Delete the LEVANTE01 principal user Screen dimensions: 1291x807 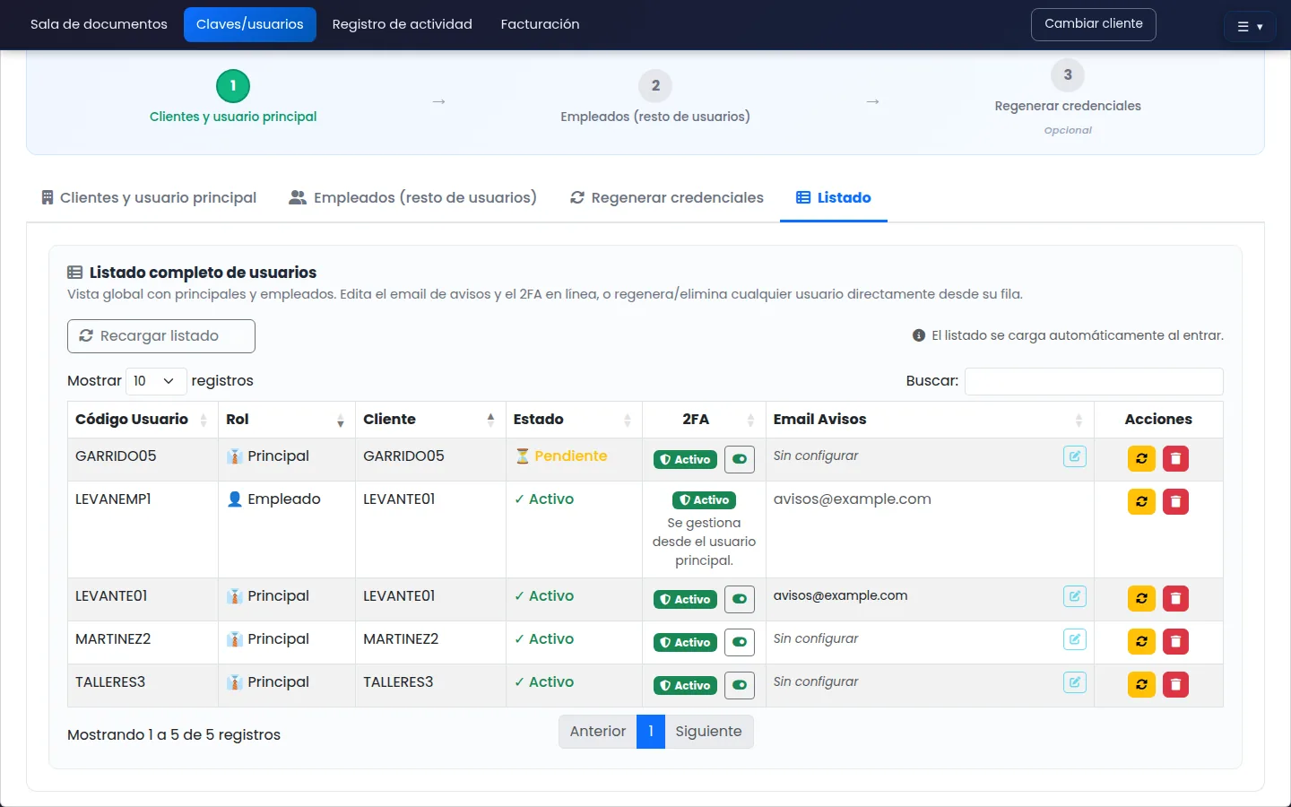[x=1175, y=598]
